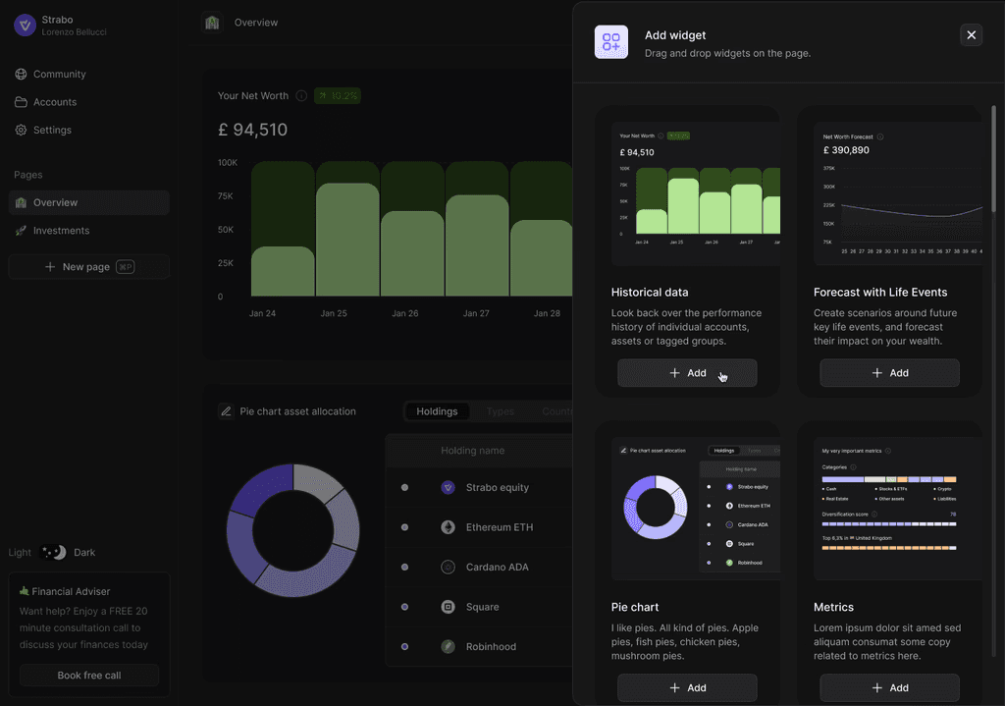Click the Add widget panel icon
The image size is (1005, 706).
click(x=610, y=42)
